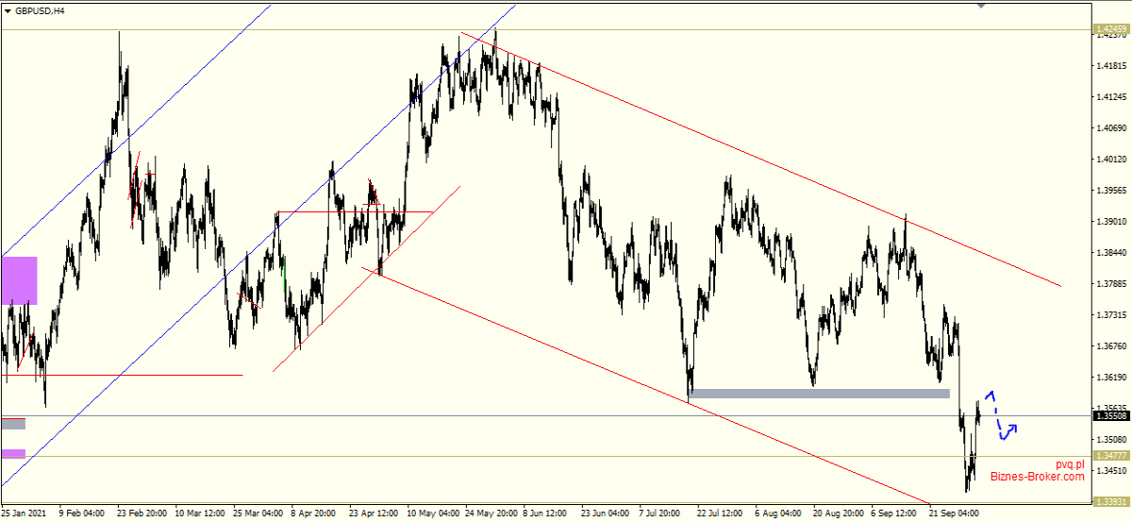This screenshot has width=1132, height=522.
Task: Click the GBPUSD,H4 chart title
Action: pos(41,11)
